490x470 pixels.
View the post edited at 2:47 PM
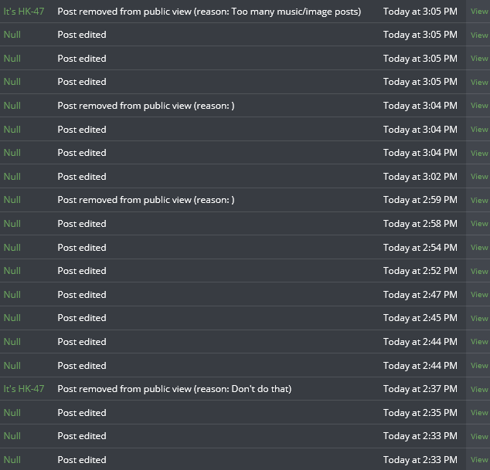479,295
